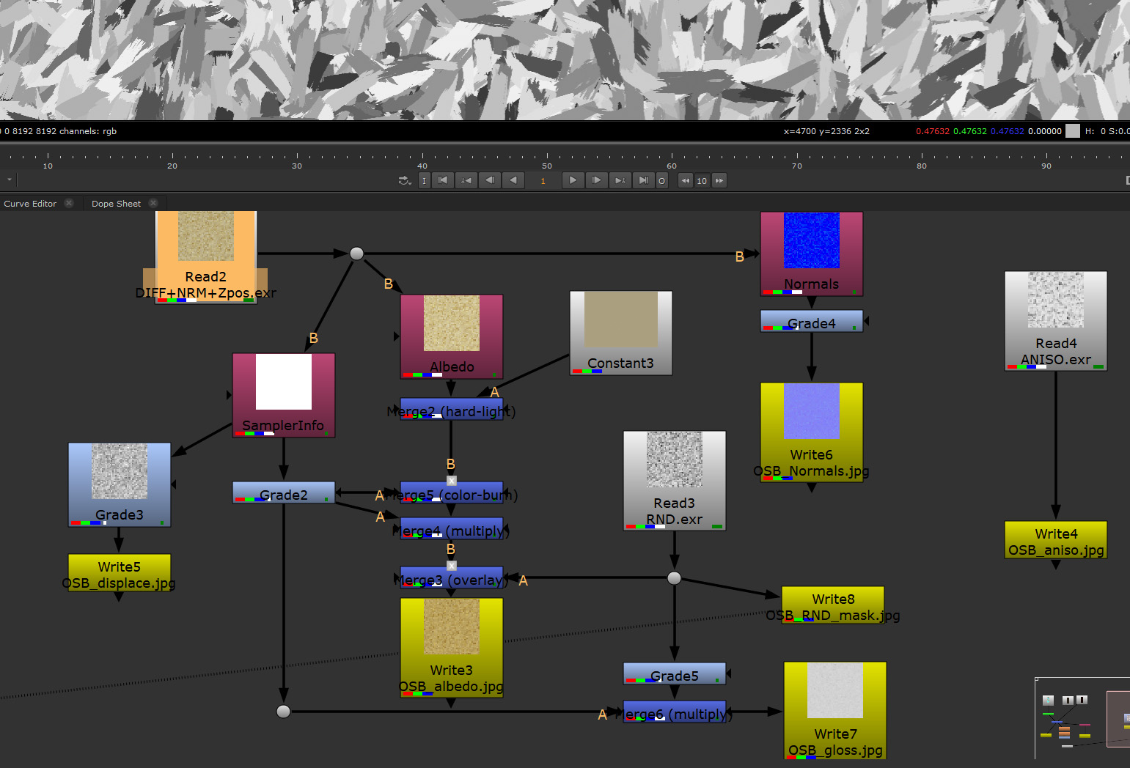This screenshot has height=768, width=1130.
Task: Click the play forward button
Action: tap(573, 180)
